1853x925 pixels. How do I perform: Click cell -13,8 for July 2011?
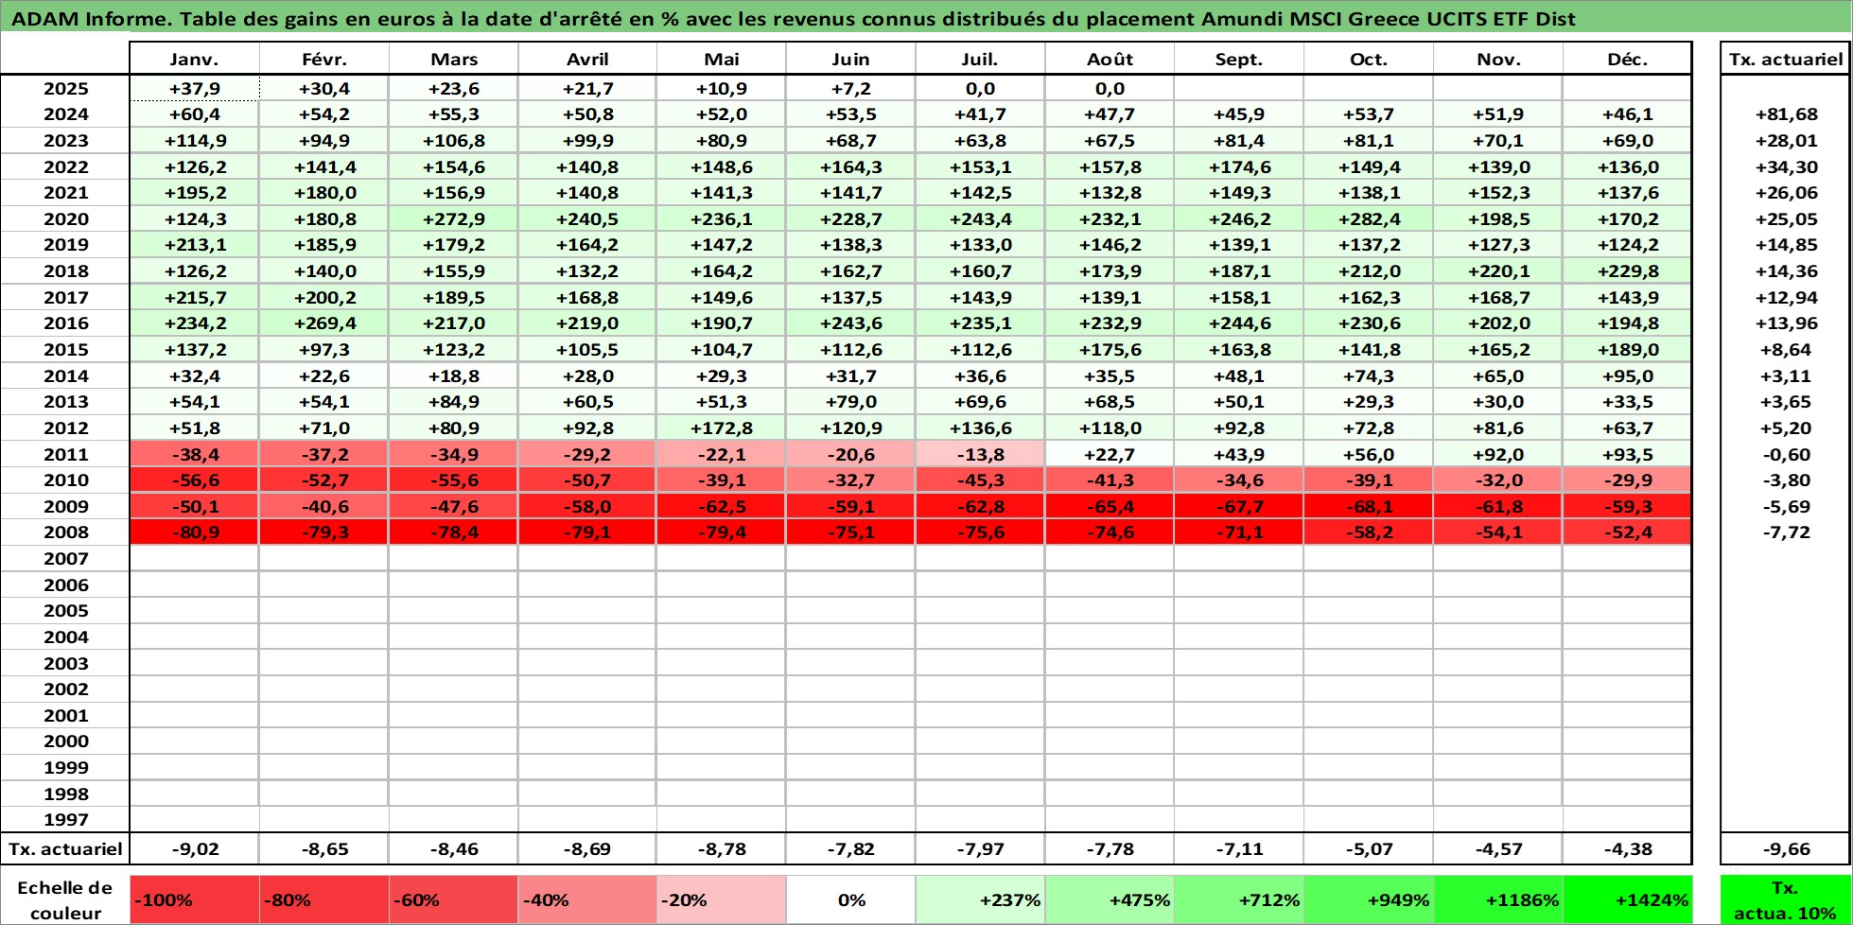pyautogui.click(x=980, y=454)
